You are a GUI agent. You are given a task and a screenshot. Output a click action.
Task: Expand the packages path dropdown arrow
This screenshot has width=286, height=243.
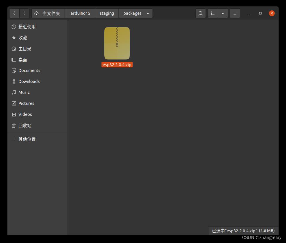point(148,13)
